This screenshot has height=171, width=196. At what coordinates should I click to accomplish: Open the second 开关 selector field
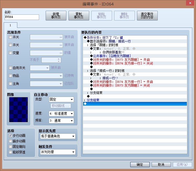click(x=46, y=45)
